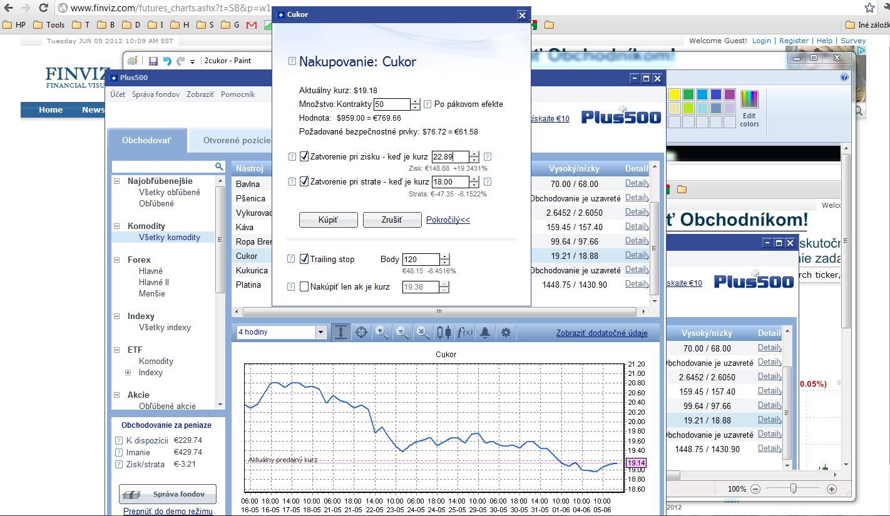
Task: Redo the action in Paint
Action: coord(180,61)
